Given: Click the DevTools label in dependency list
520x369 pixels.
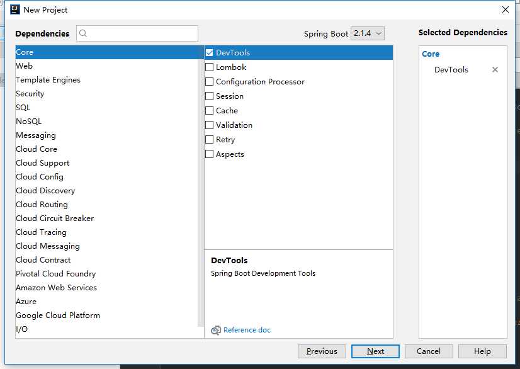Looking at the screenshot, I should pos(233,53).
